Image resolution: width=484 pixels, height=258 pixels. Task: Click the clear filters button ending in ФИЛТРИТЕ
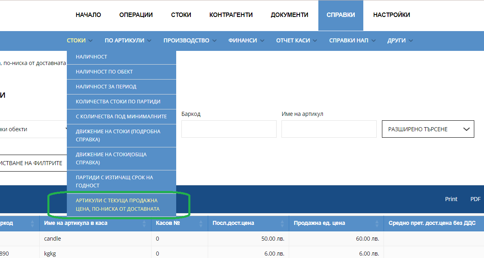[33, 163]
